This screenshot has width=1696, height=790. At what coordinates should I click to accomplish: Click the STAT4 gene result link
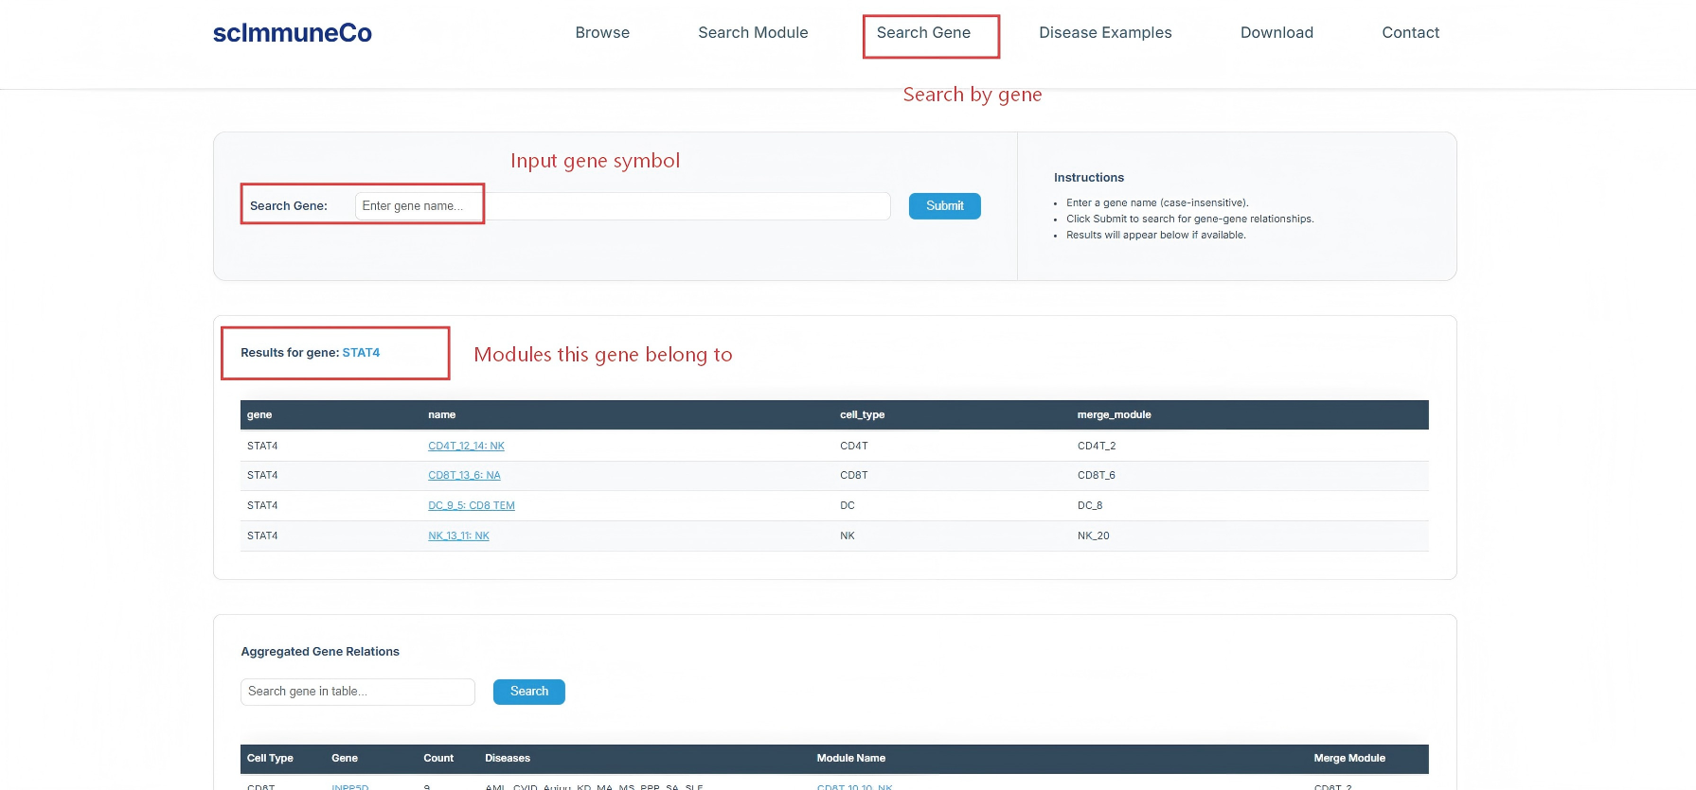click(361, 353)
